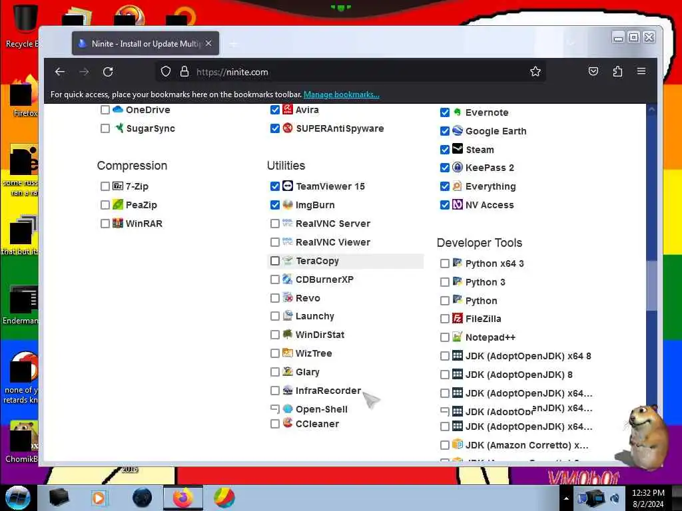Click the Steam icon

point(457,149)
